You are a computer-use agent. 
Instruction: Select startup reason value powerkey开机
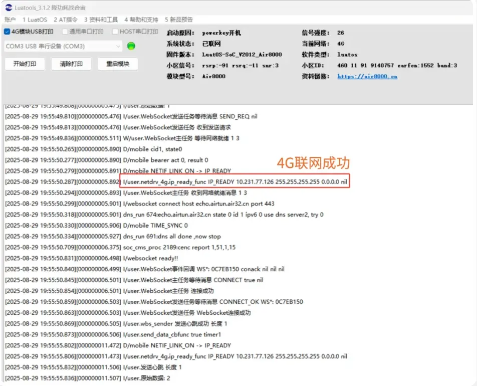click(x=221, y=33)
